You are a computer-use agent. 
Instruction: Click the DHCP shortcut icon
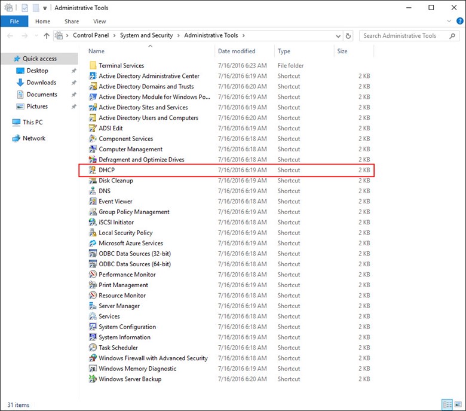(x=93, y=170)
